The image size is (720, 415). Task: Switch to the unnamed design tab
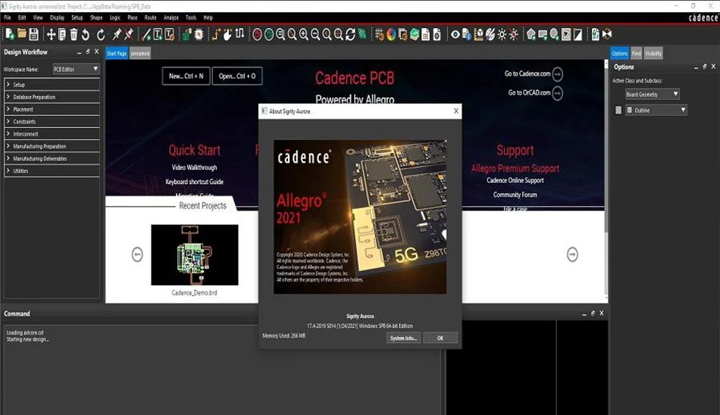pos(140,53)
